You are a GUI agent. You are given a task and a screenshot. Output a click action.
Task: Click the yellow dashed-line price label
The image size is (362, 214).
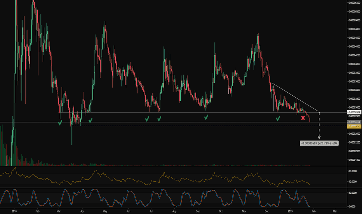pyautogui.click(x=354, y=126)
